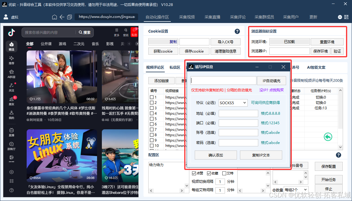The height and width of the screenshot is (201, 352).
Task: Click the hexagon settings icon in sidebar
Action: tap(11, 172)
